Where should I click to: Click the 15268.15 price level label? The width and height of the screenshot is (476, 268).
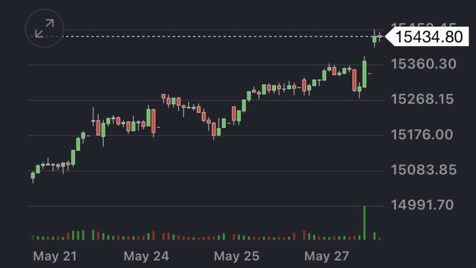click(x=423, y=99)
